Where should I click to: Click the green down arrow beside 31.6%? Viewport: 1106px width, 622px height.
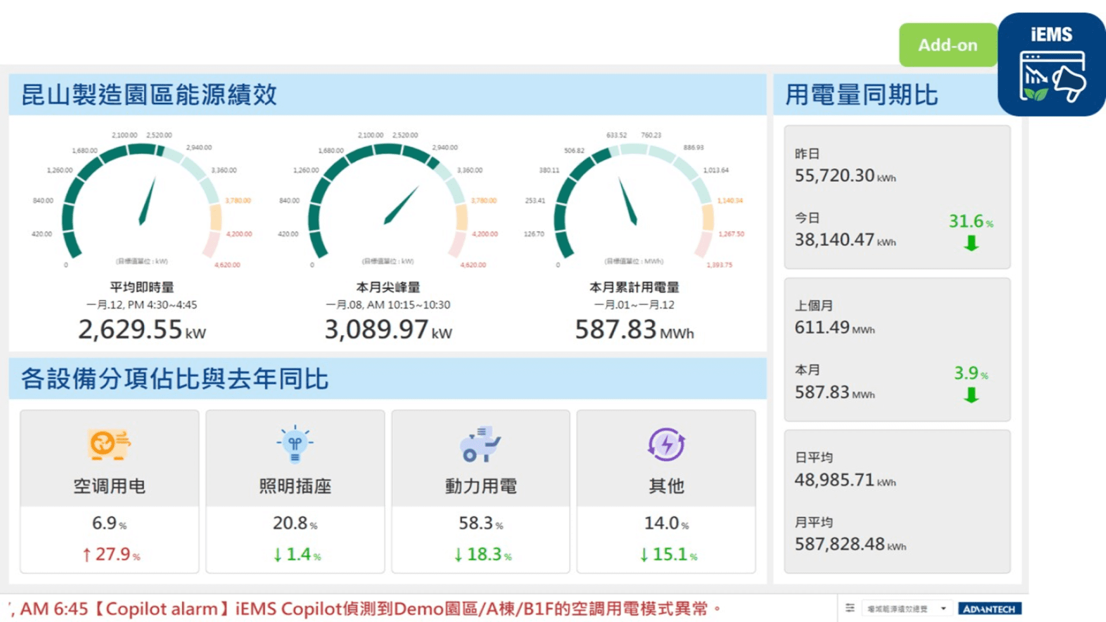[971, 244]
